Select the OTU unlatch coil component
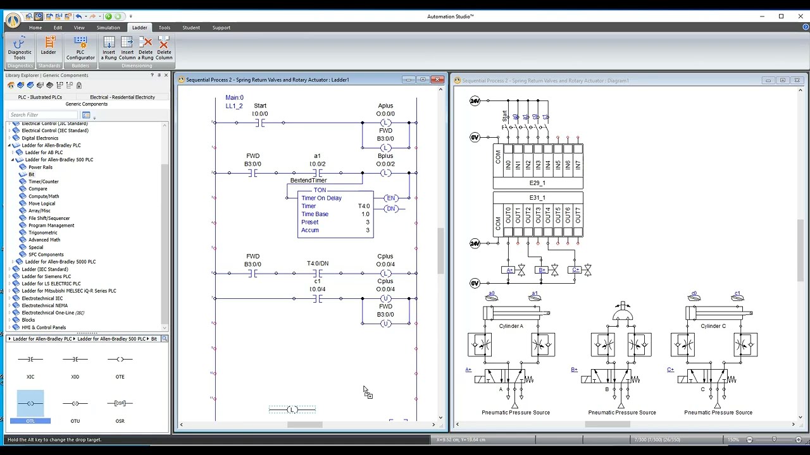The width and height of the screenshot is (810, 455). point(75,409)
